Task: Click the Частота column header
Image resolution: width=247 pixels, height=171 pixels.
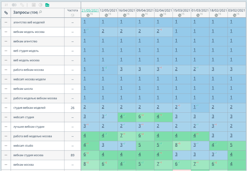Action: [x=73, y=10]
